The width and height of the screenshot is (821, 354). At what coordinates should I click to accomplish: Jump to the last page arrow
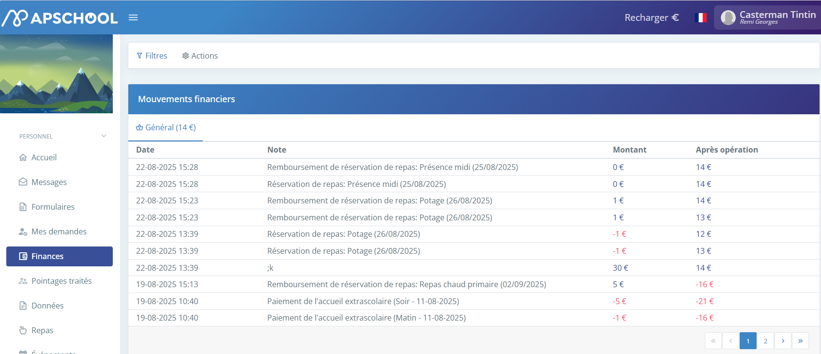pos(800,341)
